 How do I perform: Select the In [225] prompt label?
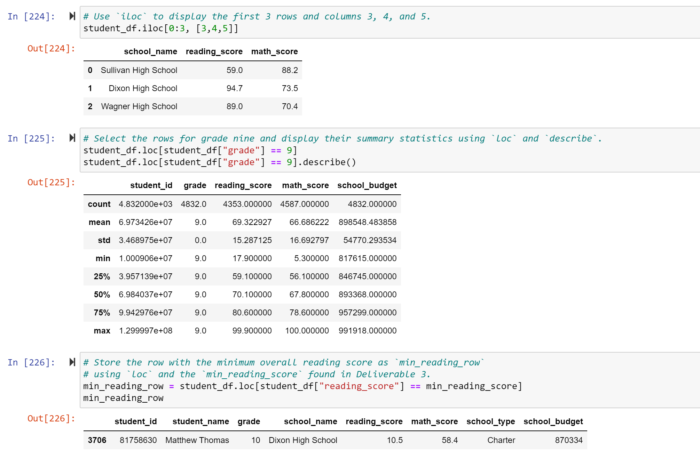point(31,138)
